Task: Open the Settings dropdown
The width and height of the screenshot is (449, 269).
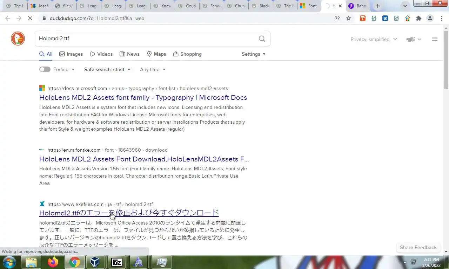Action: [254, 54]
